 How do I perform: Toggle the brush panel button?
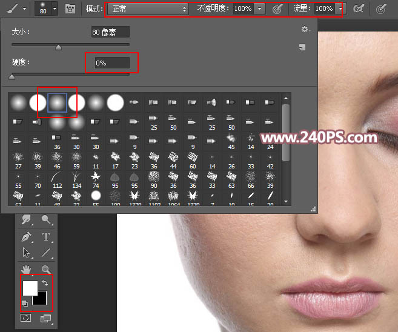(70, 9)
